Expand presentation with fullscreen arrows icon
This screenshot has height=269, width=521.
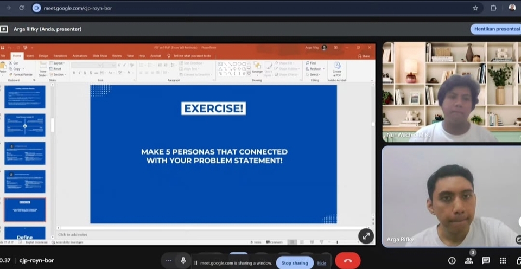click(x=366, y=236)
